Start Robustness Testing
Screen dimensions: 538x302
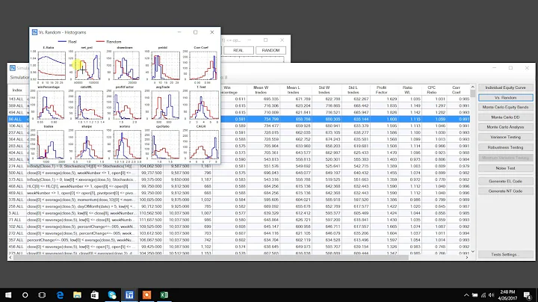[x=505, y=147]
